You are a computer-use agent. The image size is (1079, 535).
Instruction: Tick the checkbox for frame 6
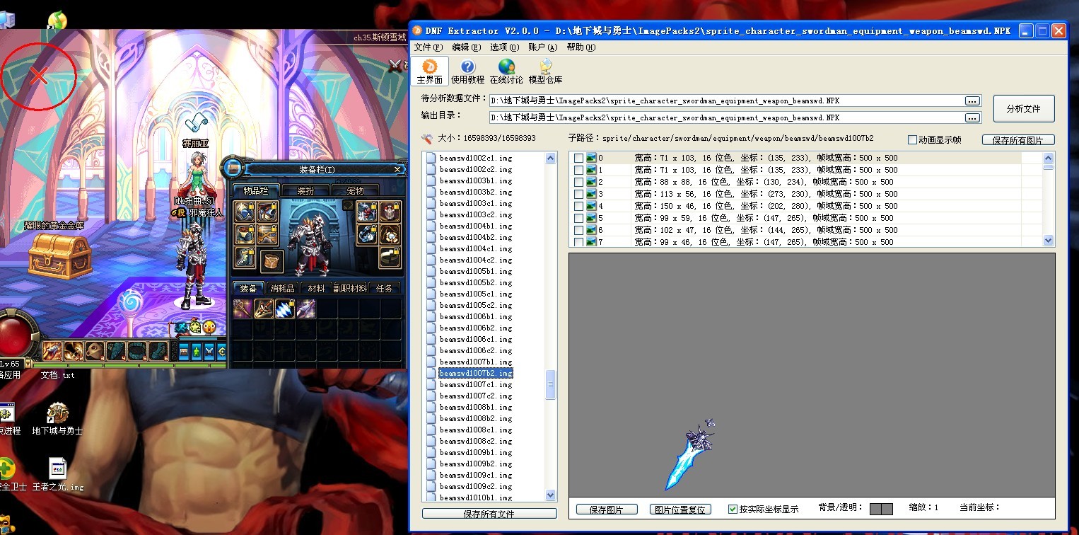578,230
